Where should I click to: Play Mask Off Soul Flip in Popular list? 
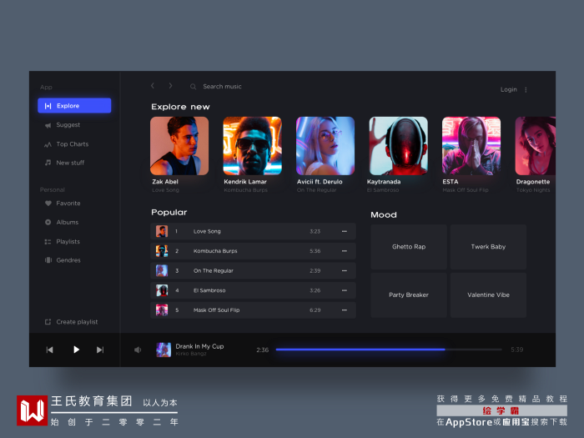click(x=253, y=310)
